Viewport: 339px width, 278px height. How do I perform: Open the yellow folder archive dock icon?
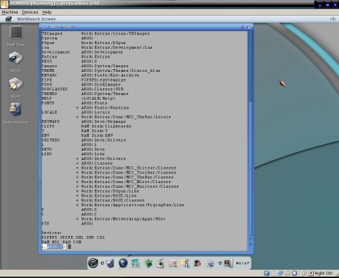click(184, 263)
